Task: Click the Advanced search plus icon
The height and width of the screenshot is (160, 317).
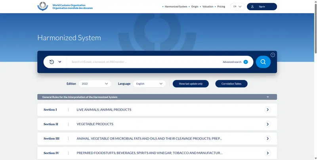Action: [246, 62]
